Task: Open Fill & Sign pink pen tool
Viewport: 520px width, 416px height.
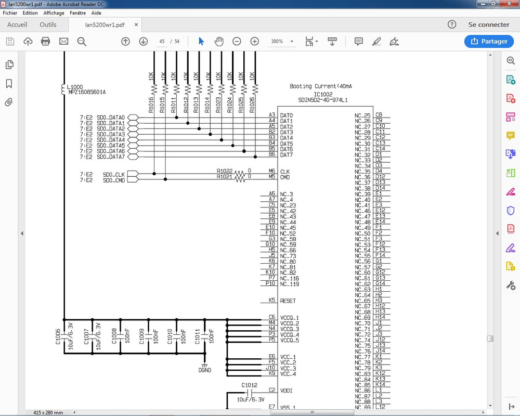Action: click(x=511, y=191)
